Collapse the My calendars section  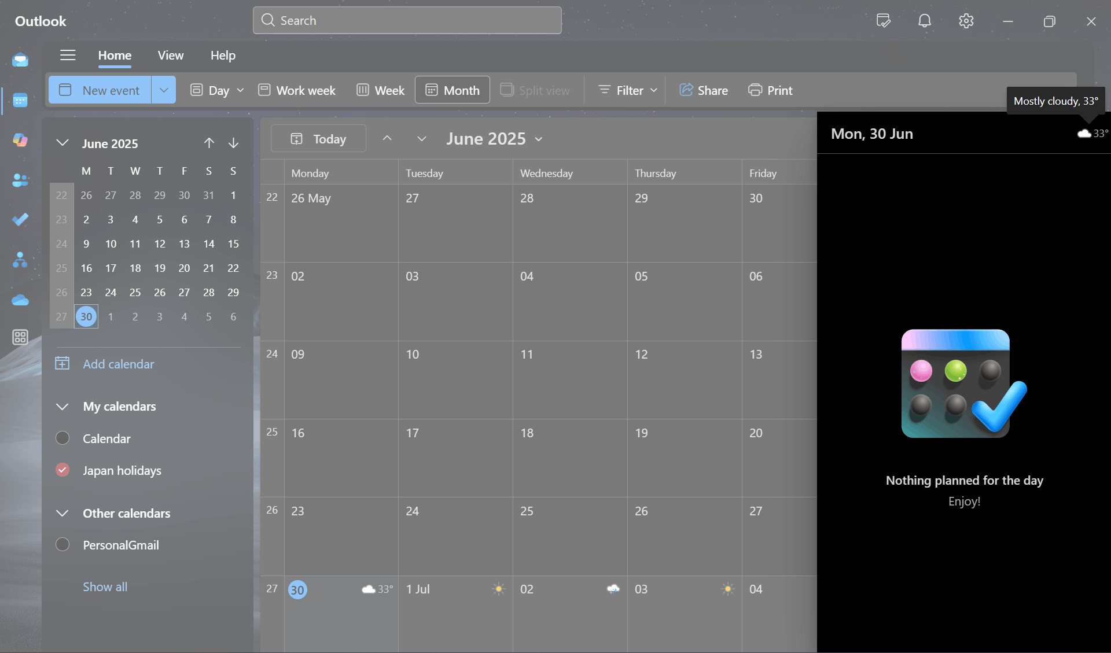(61, 406)
